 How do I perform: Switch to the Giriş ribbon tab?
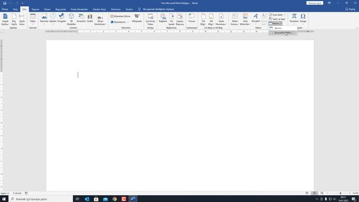[15, 10]
